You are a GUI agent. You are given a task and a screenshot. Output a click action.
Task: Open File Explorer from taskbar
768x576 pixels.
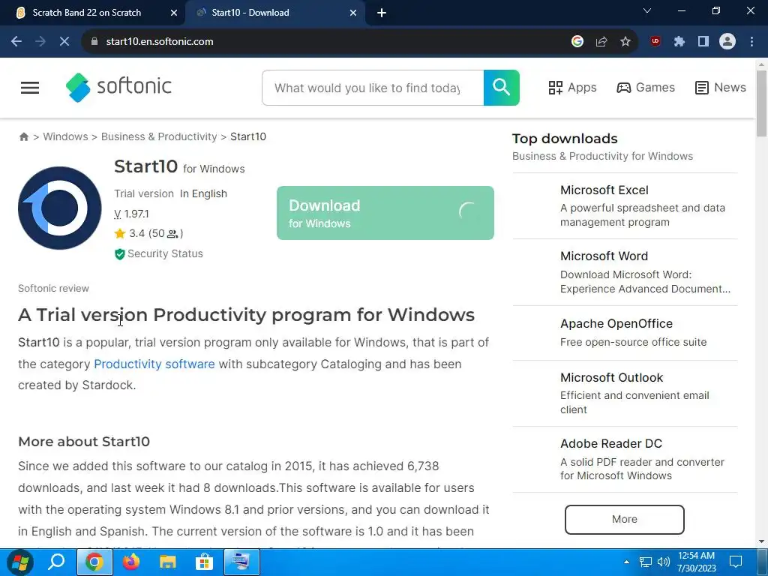pyautogui.click(x=167, y=562)
